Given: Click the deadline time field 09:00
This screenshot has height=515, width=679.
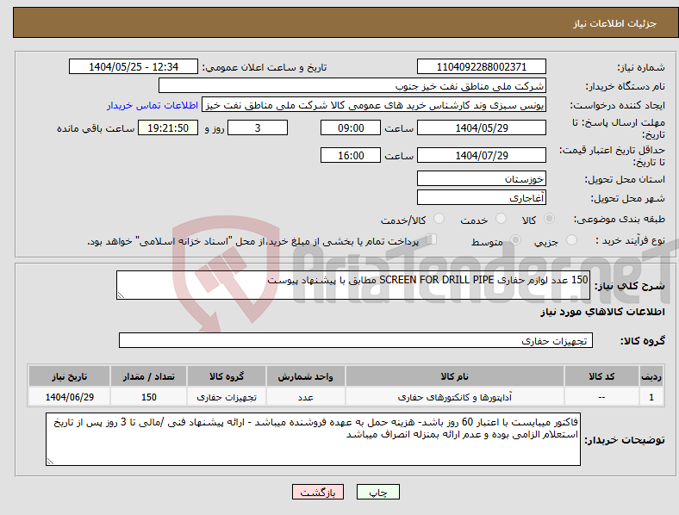Looking at the screenshot, I should point(351,127).
